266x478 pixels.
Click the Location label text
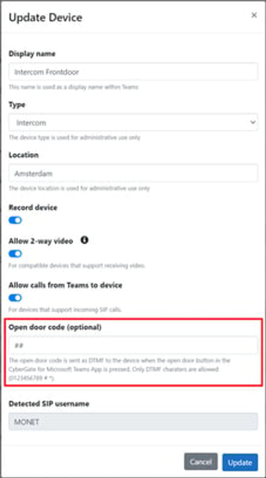tap(24, 155)
